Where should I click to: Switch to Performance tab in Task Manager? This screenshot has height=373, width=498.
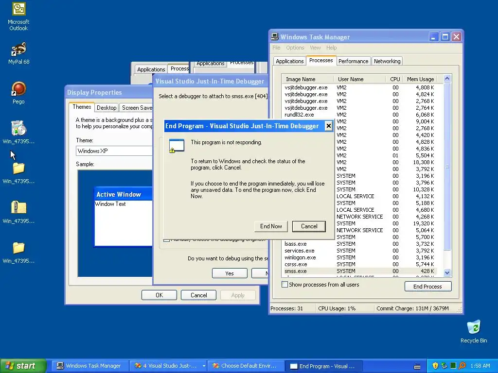tap(353, 61)
